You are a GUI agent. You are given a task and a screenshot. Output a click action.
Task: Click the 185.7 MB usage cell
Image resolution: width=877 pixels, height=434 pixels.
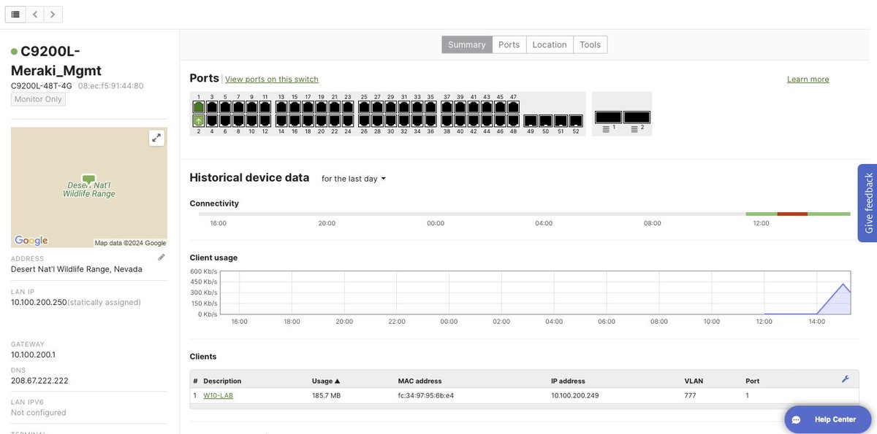pos(326,395)
